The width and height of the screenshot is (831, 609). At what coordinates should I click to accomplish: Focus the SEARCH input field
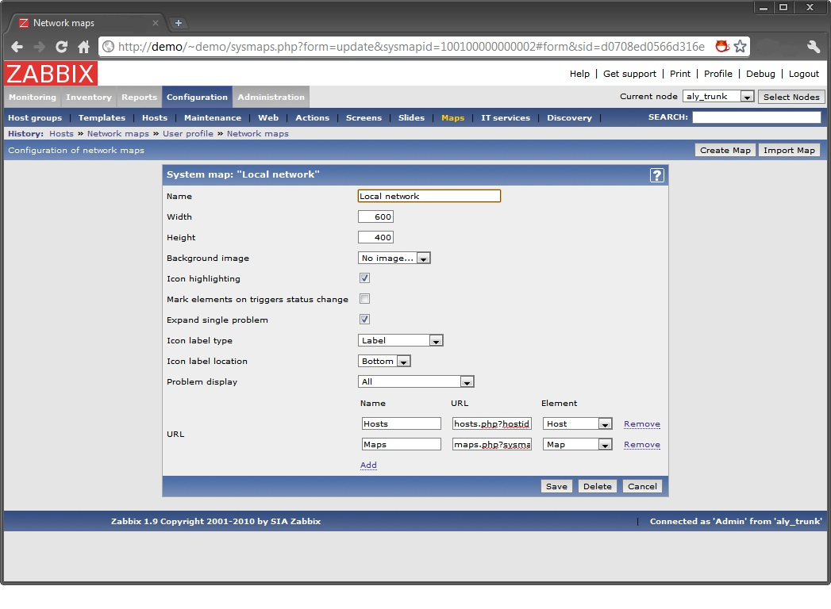tap(756, 117)
